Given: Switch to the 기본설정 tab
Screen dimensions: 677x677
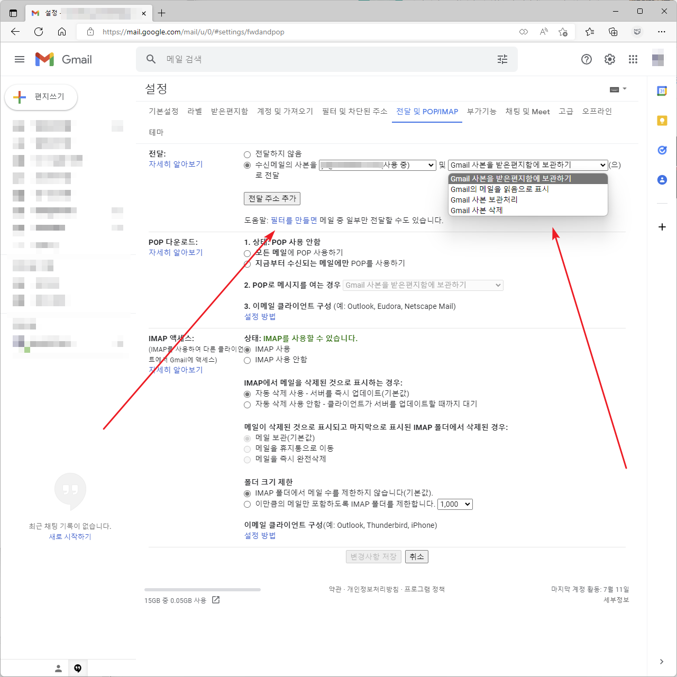Looking at the screenshot, I should coord(163,111).
